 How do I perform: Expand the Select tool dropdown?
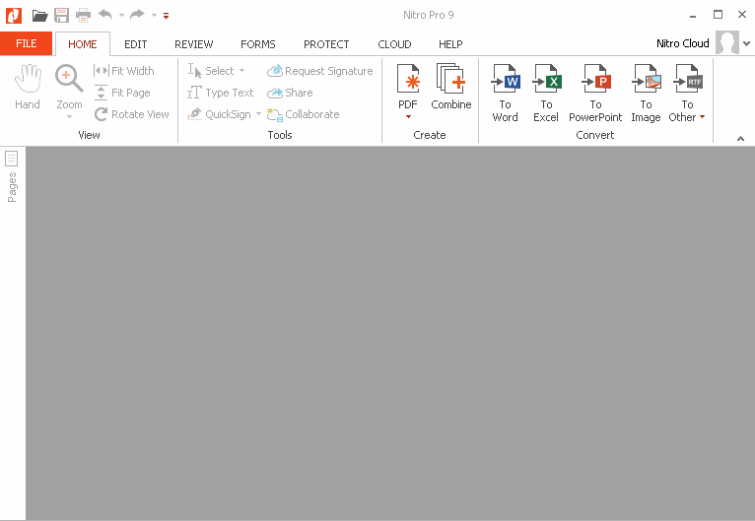(x=242, y=71)
